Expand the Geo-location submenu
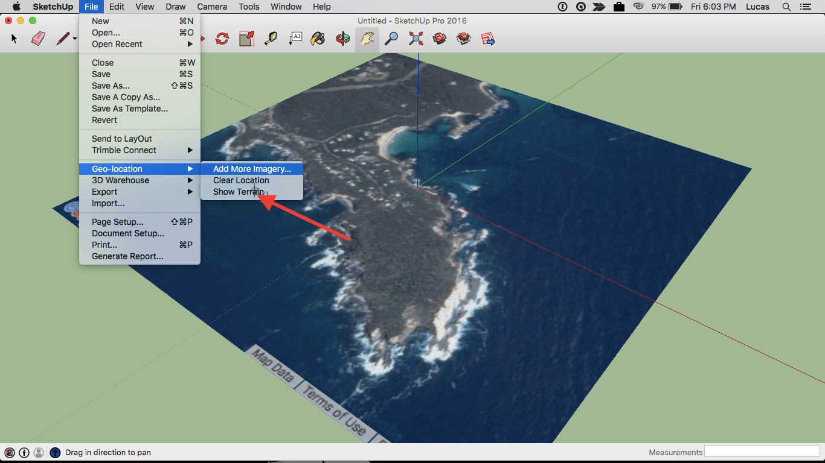 [140, 169]
